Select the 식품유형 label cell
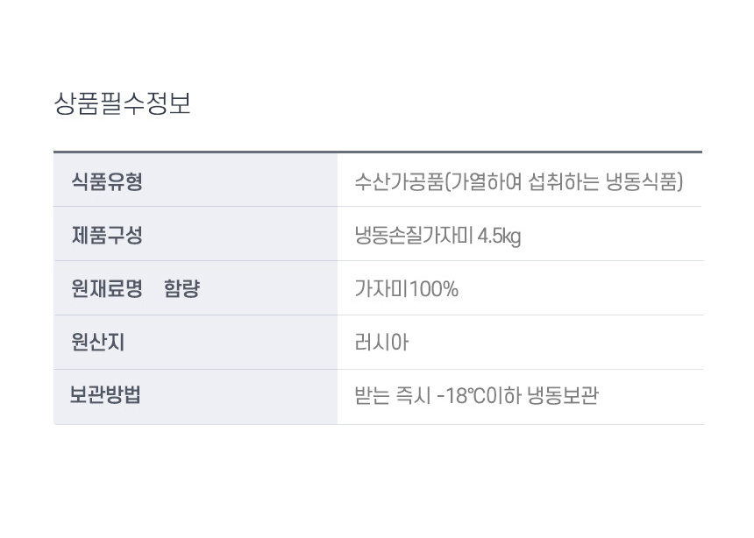 tap(196, 181)
